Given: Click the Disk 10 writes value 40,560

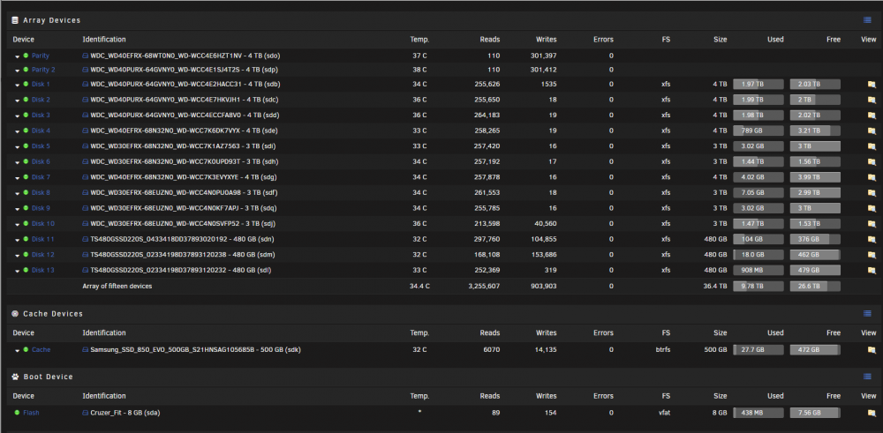Looking at the screenshot, I should tap(545, 223).
